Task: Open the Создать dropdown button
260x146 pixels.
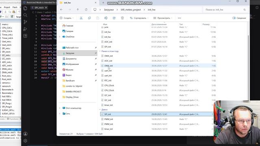Action: point(67,18)
